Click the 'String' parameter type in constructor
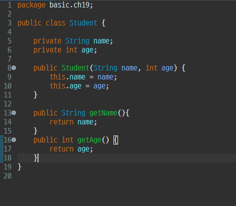This screenshot has width=236, height=206. [105, 68]
